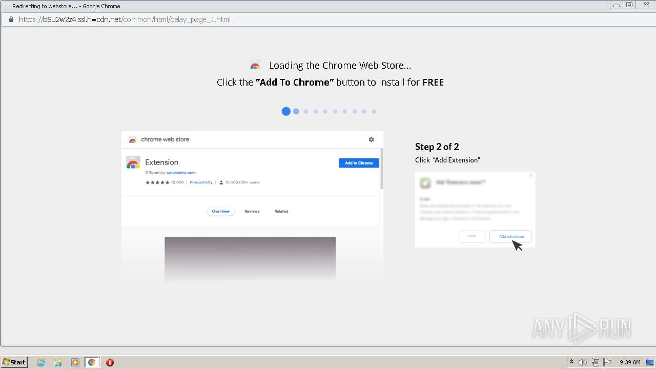The image size is (656, 369).
Task: Open the Productivity category link
Action: 201,182
